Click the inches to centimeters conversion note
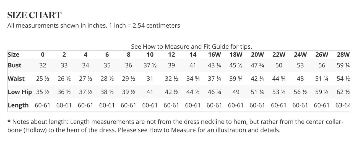 pos(94,25)
